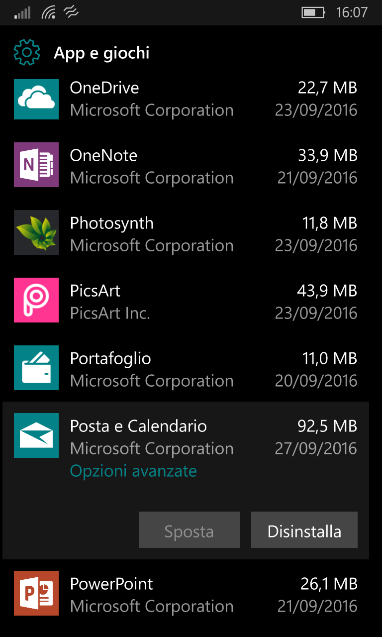The height and width of the screenshot is (637, 382).
Task: Tap the pink PicsArt icon
Action: 36,300
